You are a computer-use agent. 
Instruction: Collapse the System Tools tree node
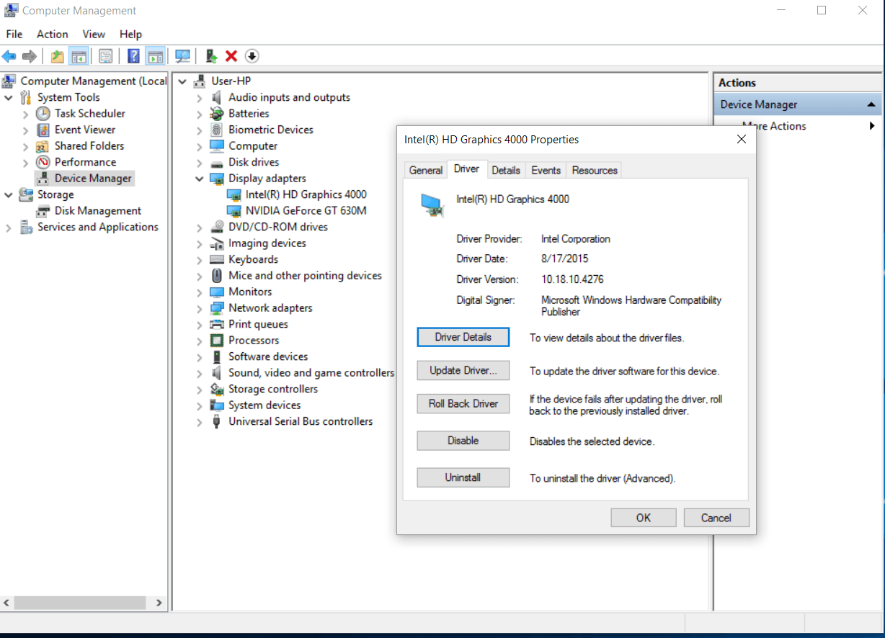(9, 97)
